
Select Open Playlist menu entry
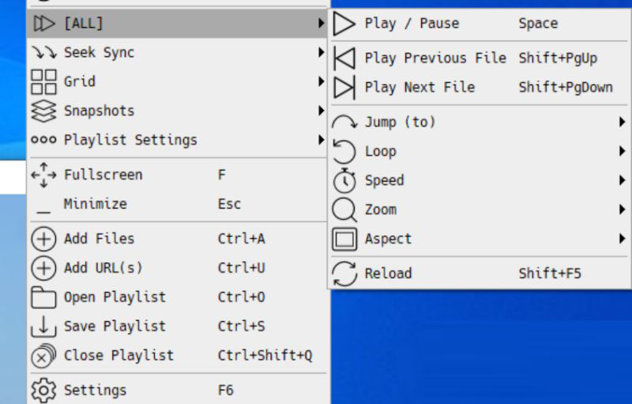click(115, 297)
